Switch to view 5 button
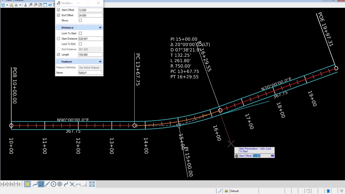 (x=9, y=184)
